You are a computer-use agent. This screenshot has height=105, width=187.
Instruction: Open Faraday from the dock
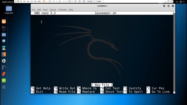click(x=4, y=74)
